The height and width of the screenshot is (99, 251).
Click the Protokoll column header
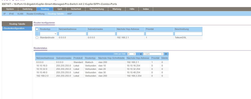point(78,58)
